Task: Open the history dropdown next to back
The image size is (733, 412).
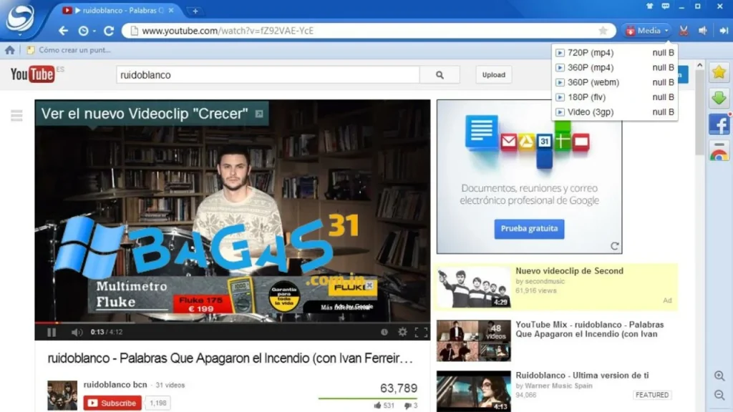Action: pyautogui.click(x=86, y=31)
